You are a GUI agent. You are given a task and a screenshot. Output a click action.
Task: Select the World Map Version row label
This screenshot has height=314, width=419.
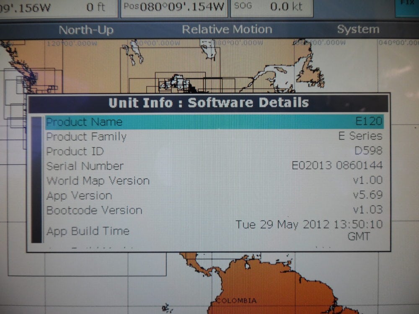(x=98, y=181)
